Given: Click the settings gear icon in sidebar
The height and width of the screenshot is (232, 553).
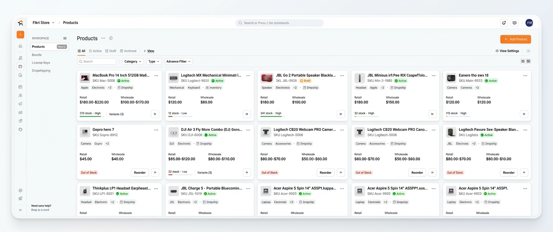Looking at the screenshot, I should tap(20, 191).
